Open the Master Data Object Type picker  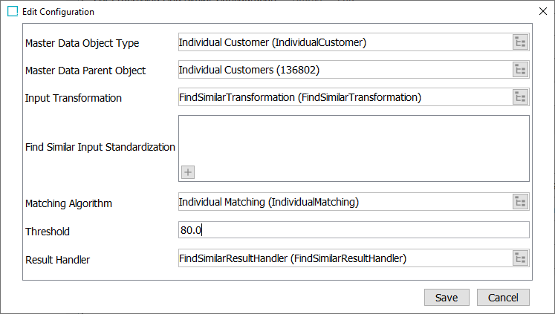pyautogui.click(x=519, y=42)
